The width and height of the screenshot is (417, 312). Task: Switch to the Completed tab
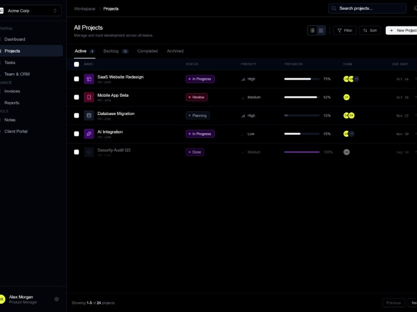pos(148,51)
